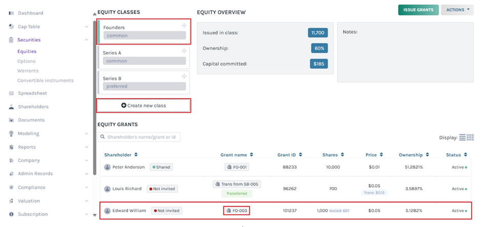The width and height of the screenshot is (481, 227).
Task: Click Peter Anderson's avatar icon
Action: tap(108, 167)
